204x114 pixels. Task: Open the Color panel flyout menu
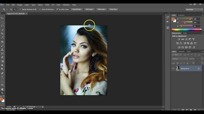coord(202,15)
